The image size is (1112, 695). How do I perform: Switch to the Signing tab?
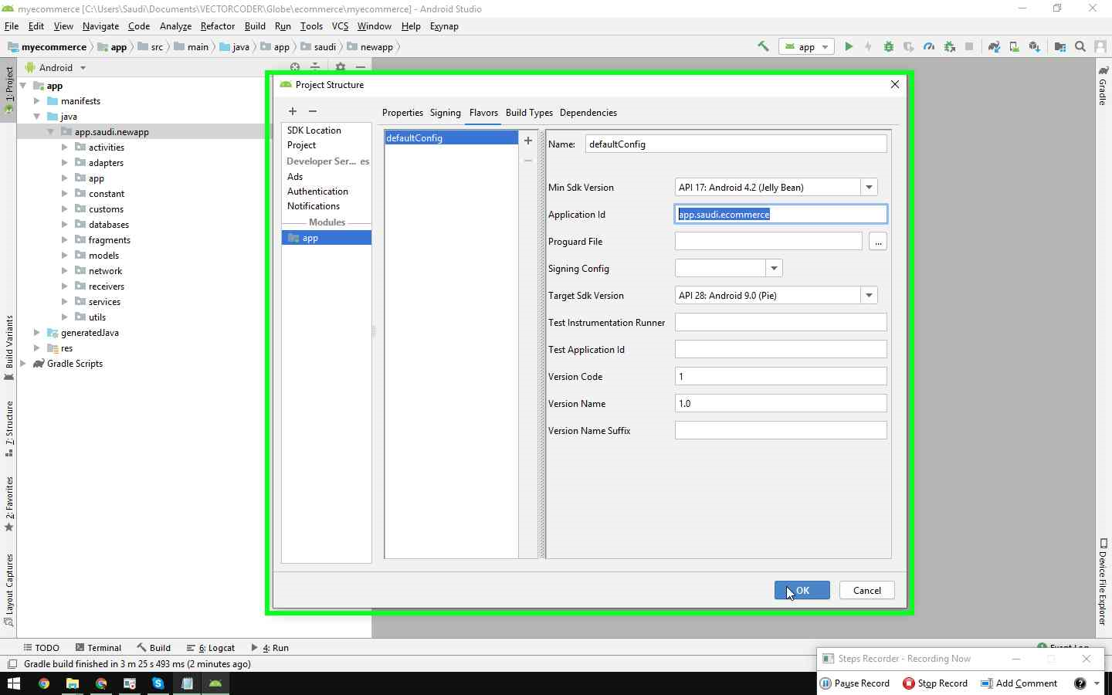coord(446,113)
